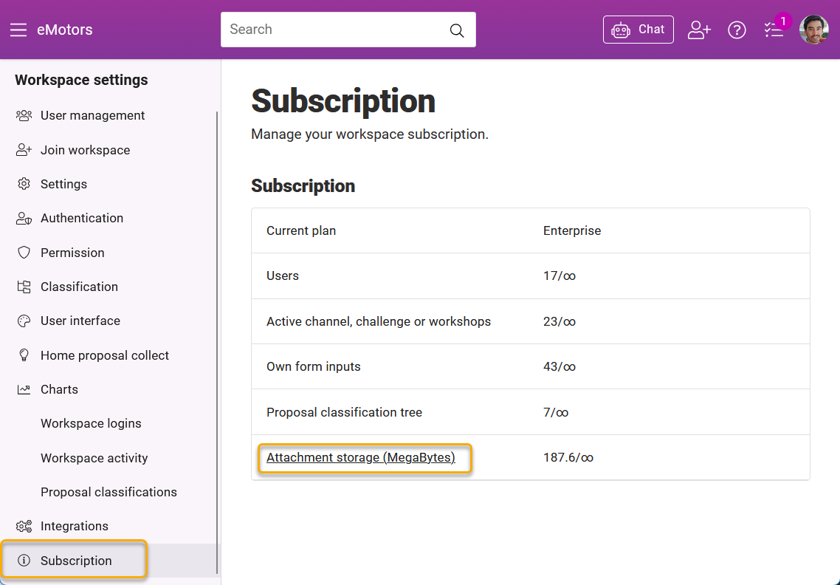Open the Chat assistant button
The width and height of the screenshot is (840, 585).
coord(638,30)
